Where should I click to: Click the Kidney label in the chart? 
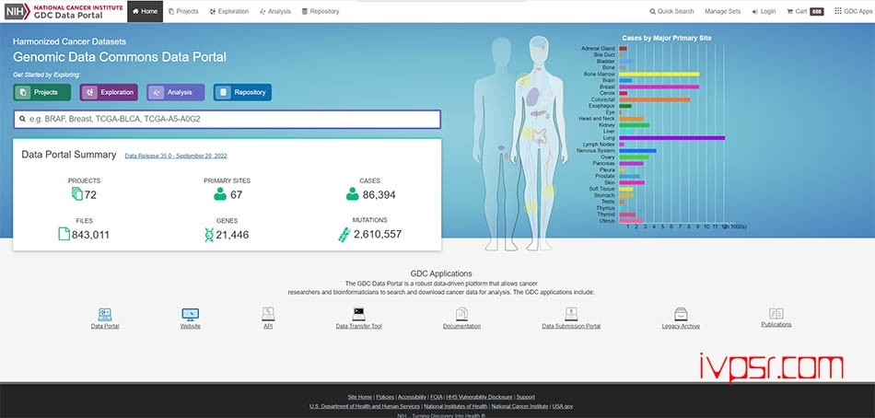pyautogui.click(x=607, y=125)
